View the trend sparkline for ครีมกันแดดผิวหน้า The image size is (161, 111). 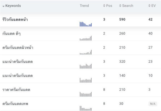coord(86,52)
